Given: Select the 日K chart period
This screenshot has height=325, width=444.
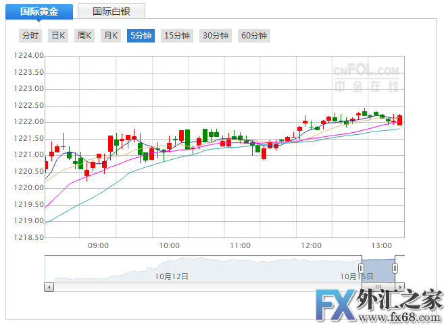Looking at the screenshot, I should (x=58, y=36).
